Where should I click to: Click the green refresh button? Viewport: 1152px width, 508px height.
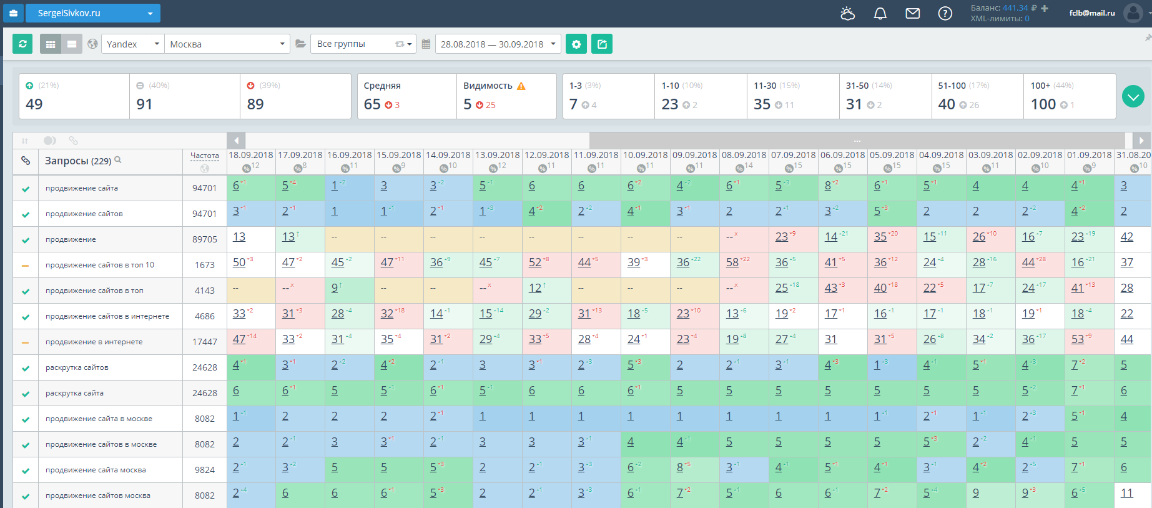[22, 44]
